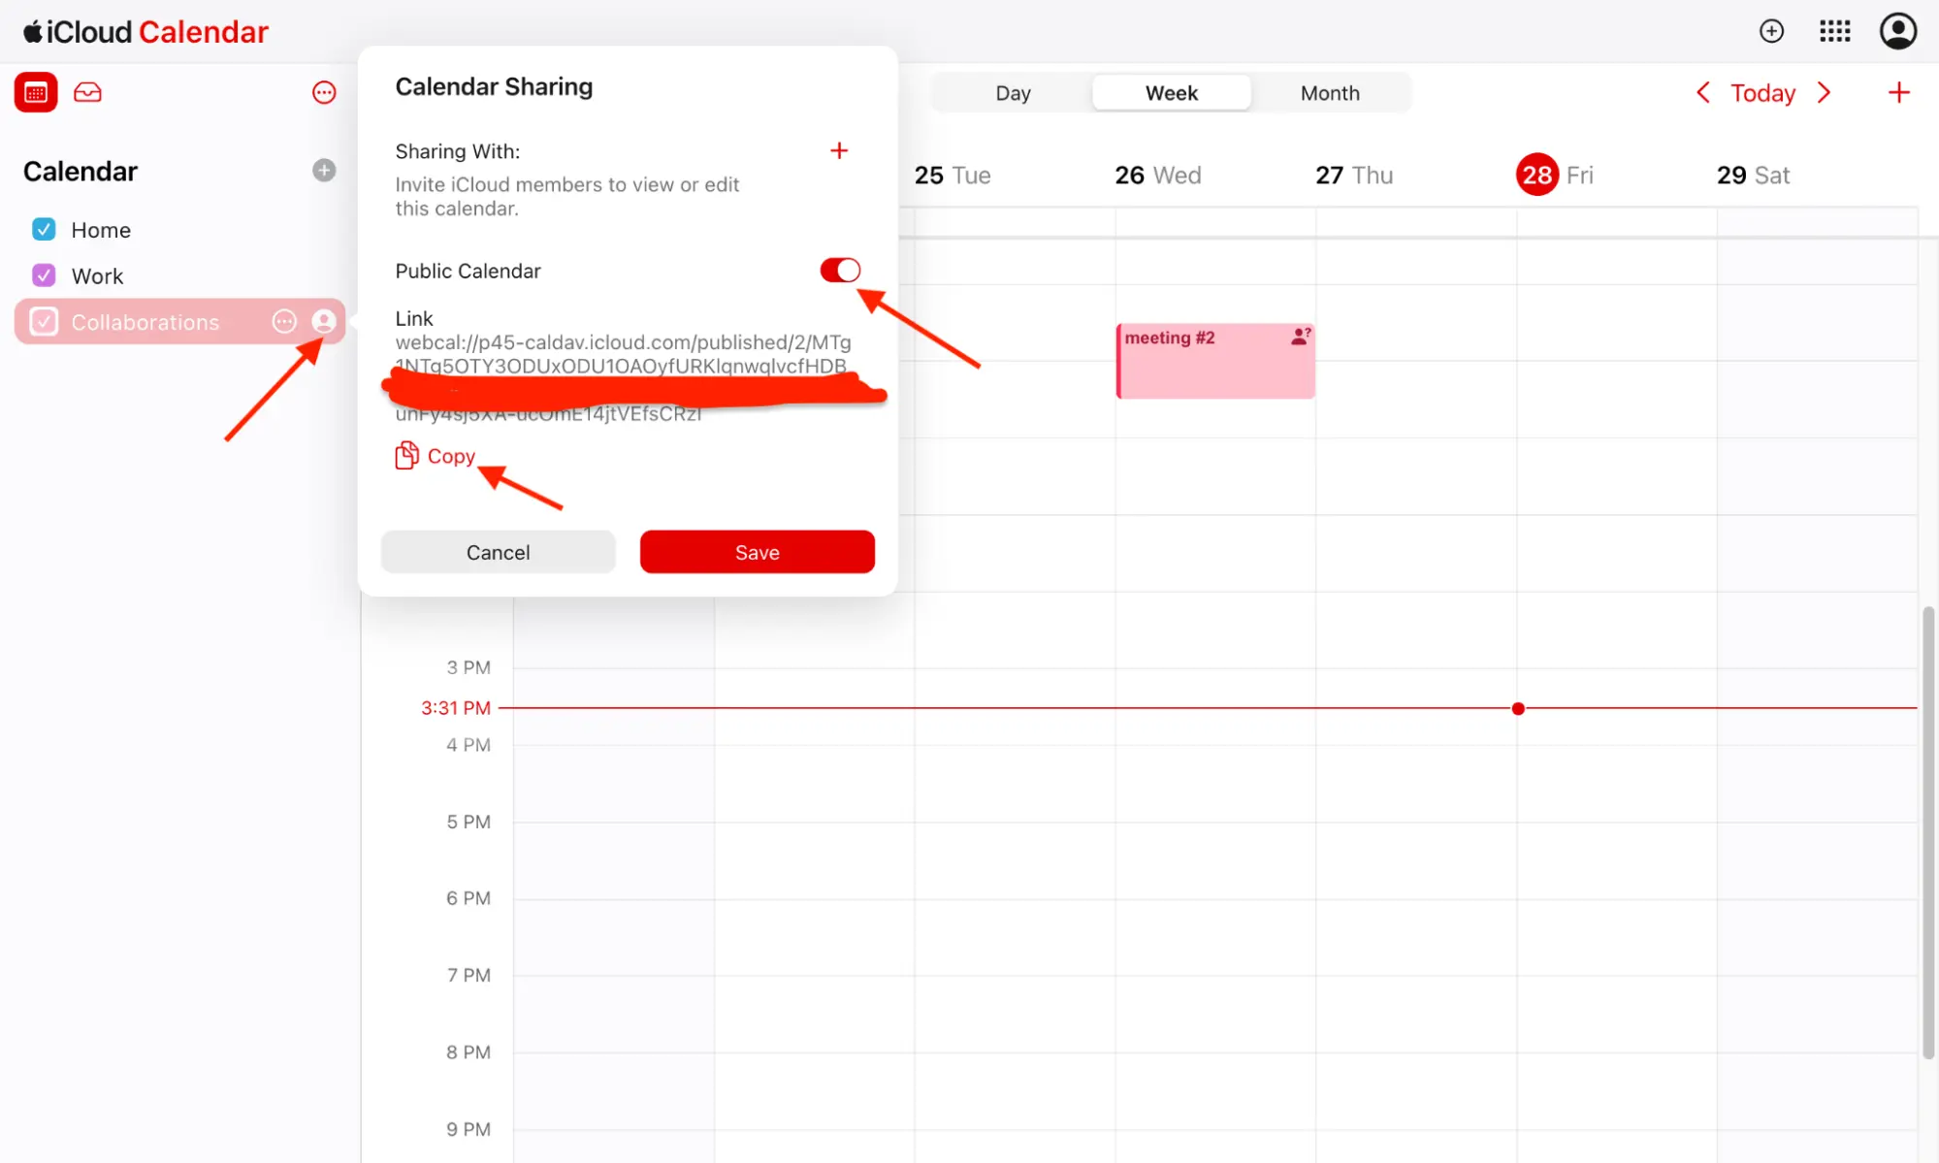Click the 29 Sat day header
The height and width of the screenshot is (1163, 1939).
[x=1752, y=176]
